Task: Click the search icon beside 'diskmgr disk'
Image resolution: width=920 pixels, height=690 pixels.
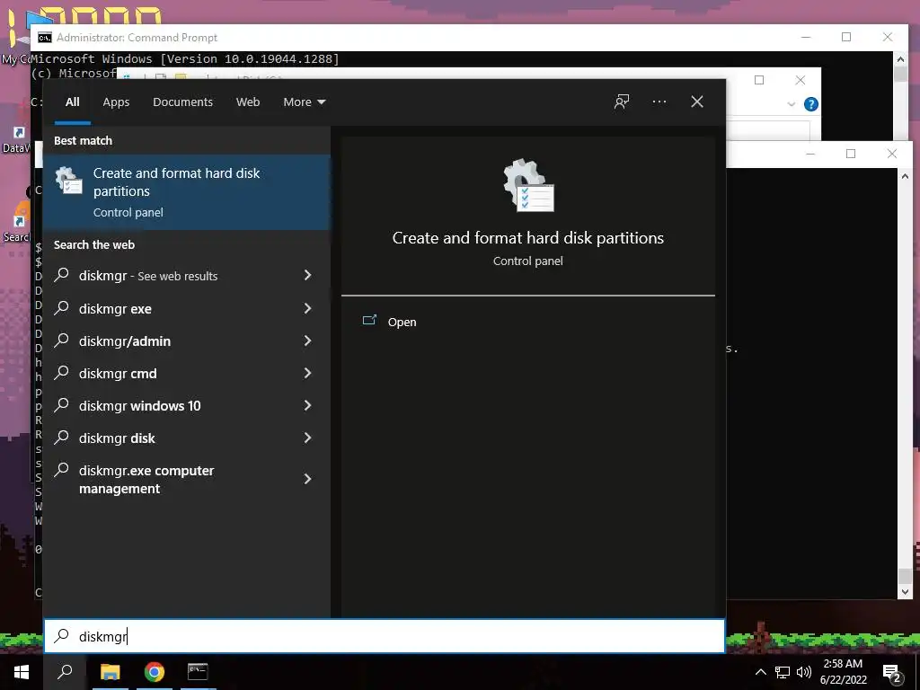Action: pyautogui.click(x=62, y=438)
